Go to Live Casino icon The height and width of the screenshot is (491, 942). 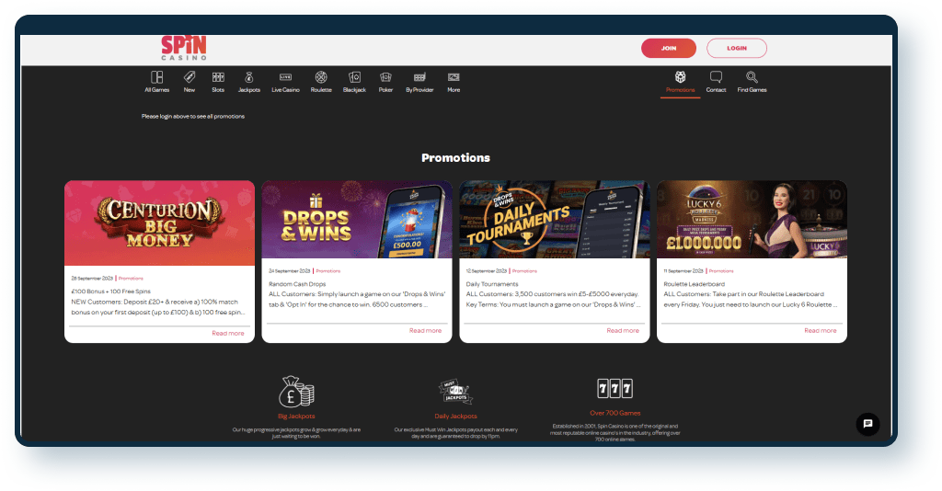coord(285,77)
